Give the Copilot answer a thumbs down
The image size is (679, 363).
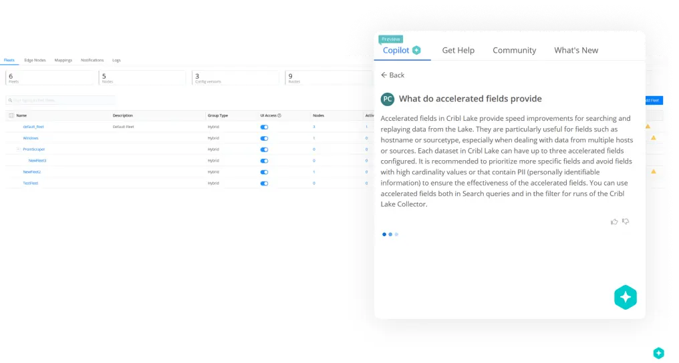pos(626,222)
